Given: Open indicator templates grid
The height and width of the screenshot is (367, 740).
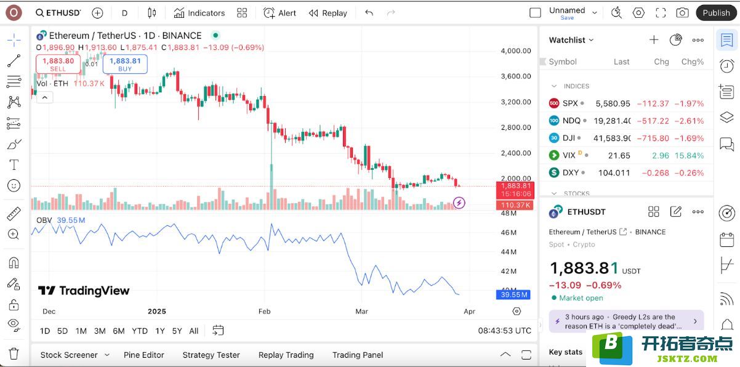Looking at the screenshot, I should [x=242, y=13].
